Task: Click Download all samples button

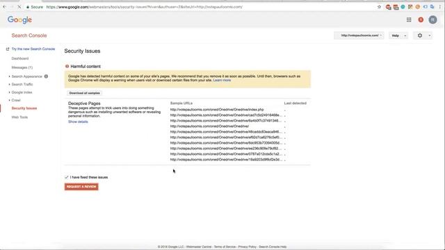Action: pos(85,93)
